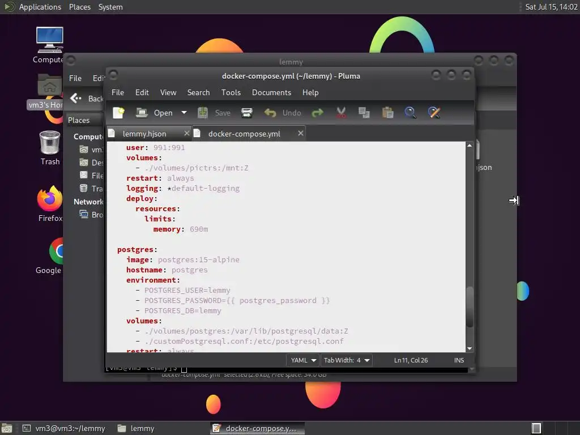
Task: Click the editor scrollbar down arrow
Action: pos(470,348)
